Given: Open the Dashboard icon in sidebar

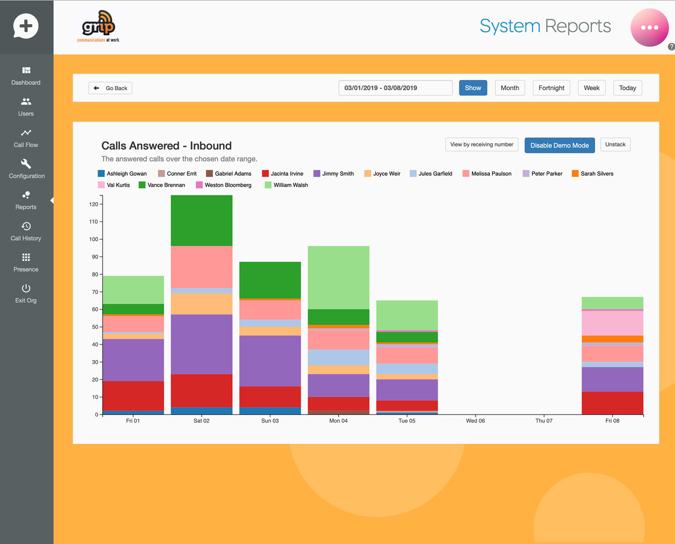Looking at the screenshot, I should tap(26, 70).
